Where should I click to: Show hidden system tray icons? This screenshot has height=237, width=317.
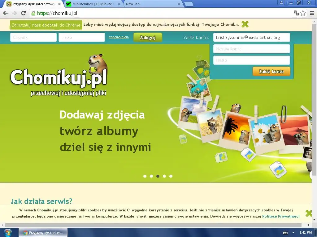(293, 233)
